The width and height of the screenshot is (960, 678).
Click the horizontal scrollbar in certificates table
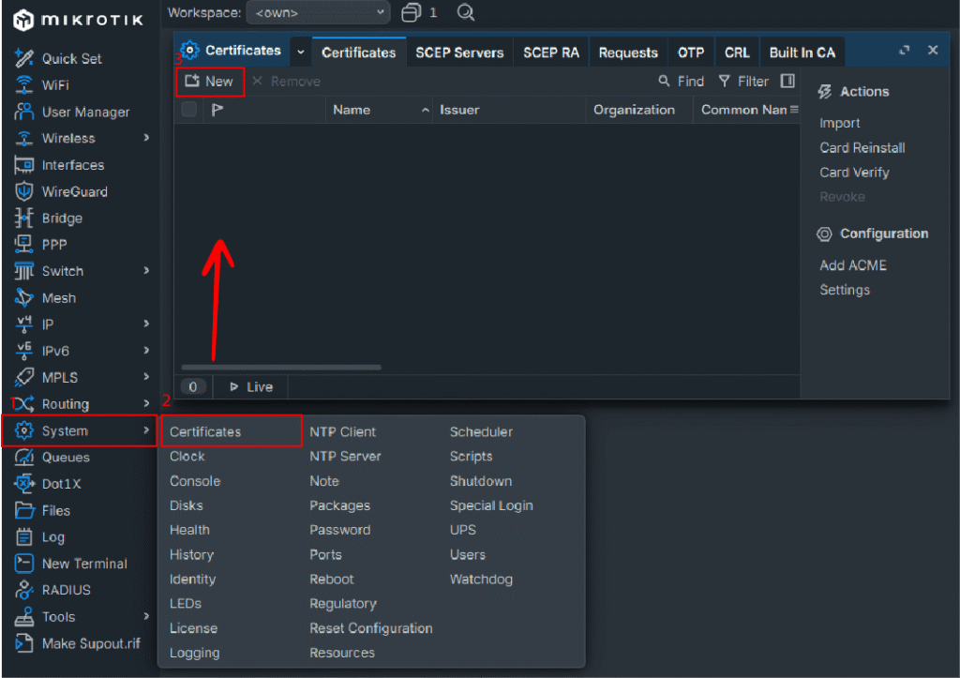tap(281, 368)
